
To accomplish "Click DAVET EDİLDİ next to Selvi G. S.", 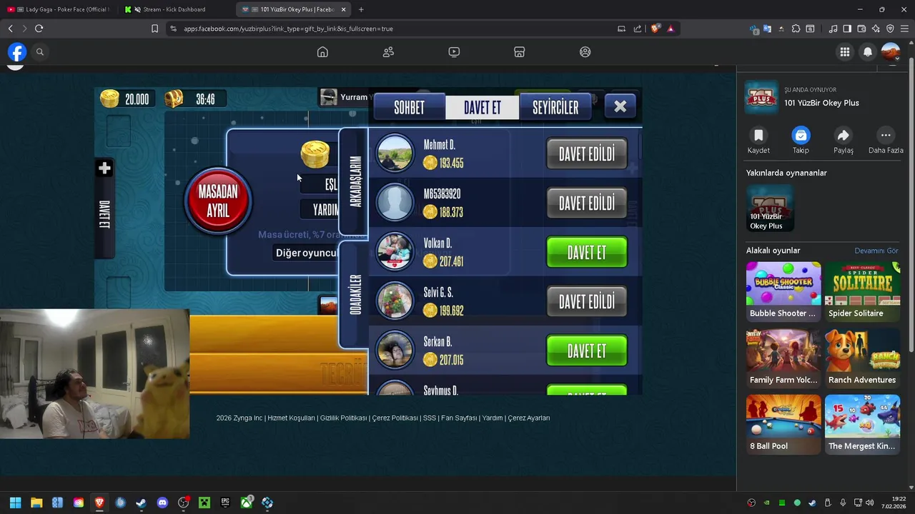I will click(x=587, y=302).
